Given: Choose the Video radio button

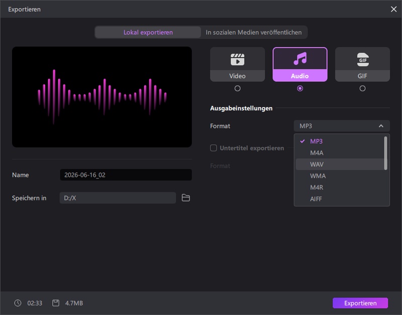Looking at the screenshot, I should click(x=237, y=88).
